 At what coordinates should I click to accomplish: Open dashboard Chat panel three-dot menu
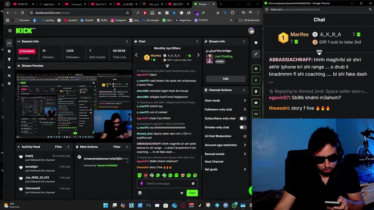[x=197, y=41]
